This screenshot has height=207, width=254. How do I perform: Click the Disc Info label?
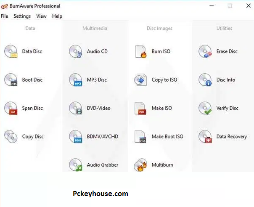coord(226,80)
